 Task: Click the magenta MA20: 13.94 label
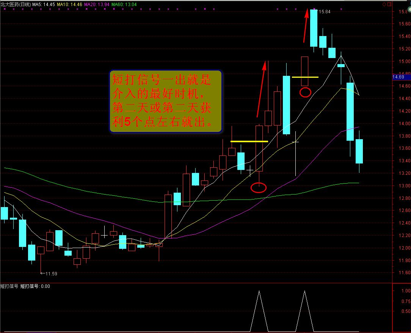tap(97, 5)
